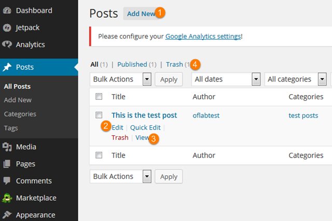The height and width of the screenshot is (221, 332).
Task: Open the Google Analytics settings link
Action: (203, 36)
